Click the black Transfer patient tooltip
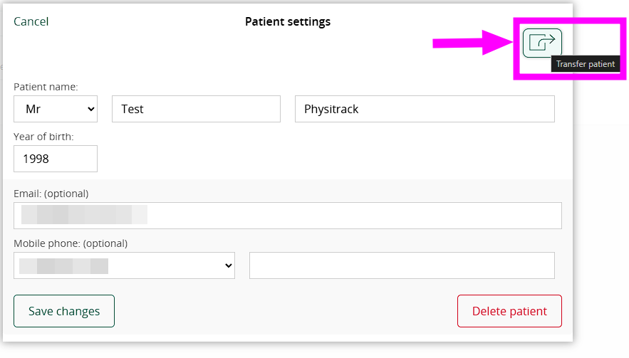The image size is (629, 358). coord(585,64)
